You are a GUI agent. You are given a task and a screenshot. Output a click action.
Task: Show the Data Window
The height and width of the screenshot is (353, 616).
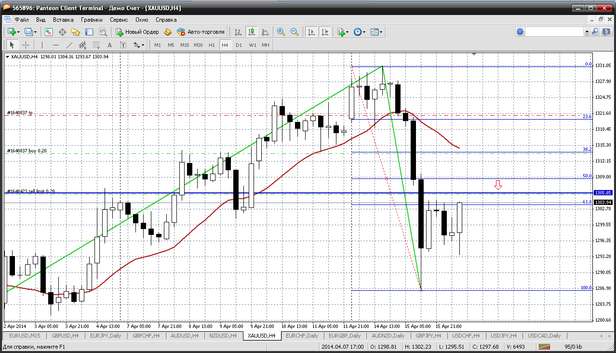click(x=62, y=32)
